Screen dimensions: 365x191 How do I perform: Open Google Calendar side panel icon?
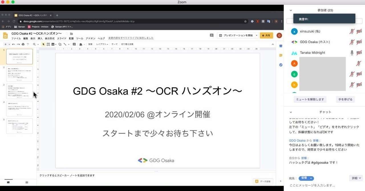point(281,46)
